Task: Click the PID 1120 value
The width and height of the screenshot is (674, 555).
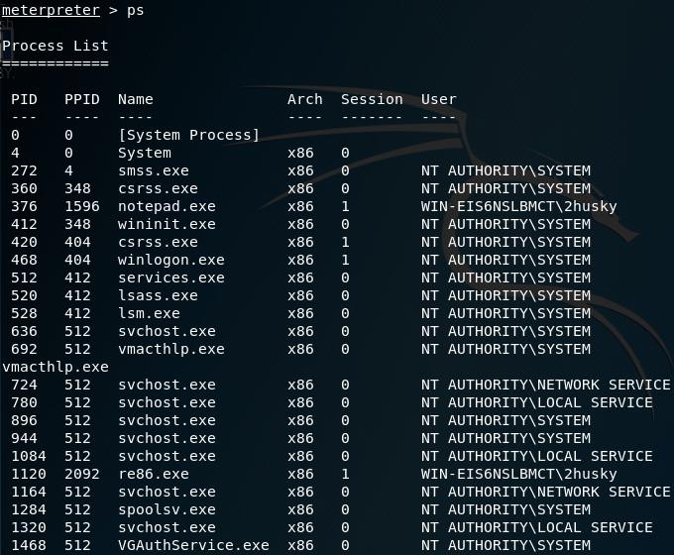Action: coord(29,474)
